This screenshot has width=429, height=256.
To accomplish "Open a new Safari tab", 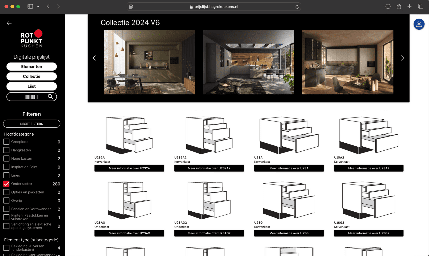I will [x=409, y=6].
